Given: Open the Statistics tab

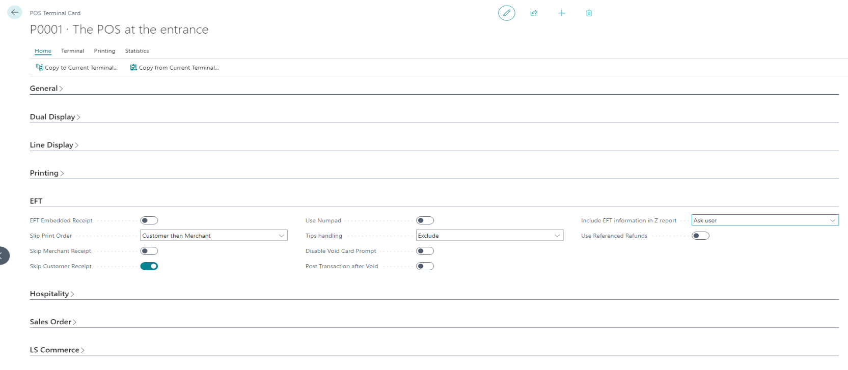Looking at the screenshot, I should pyautogui.click(x=137, y=51).
